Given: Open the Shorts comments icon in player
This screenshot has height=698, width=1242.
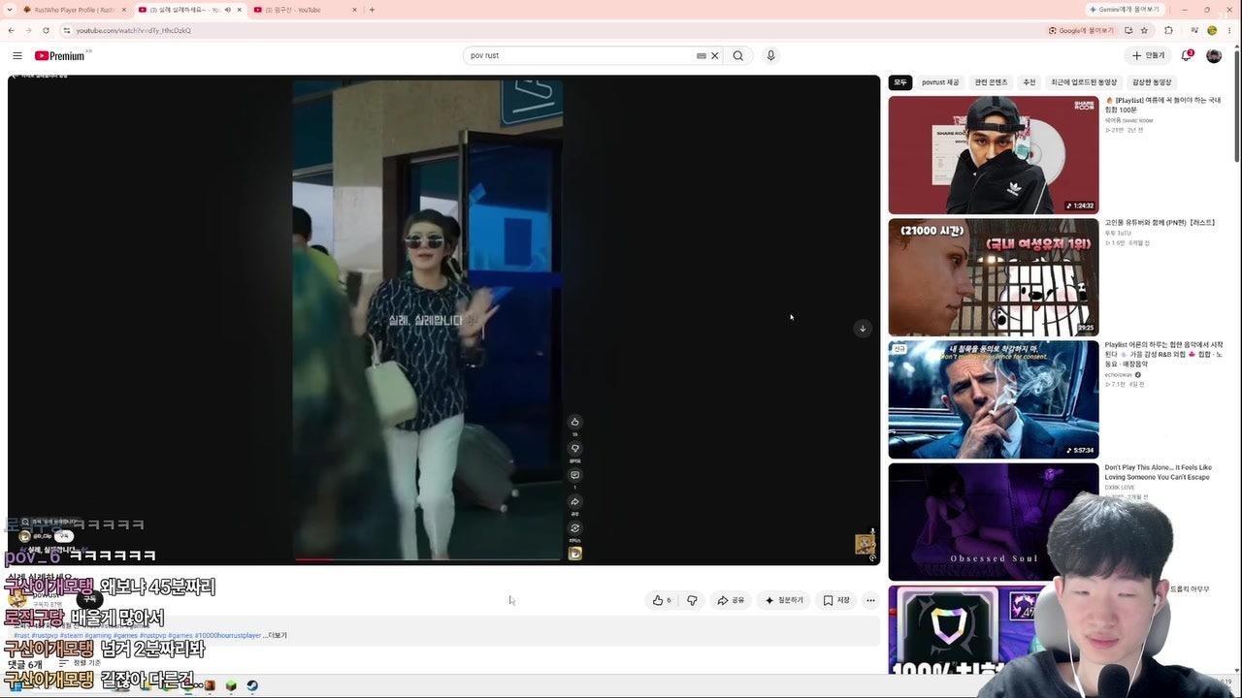Looking at the screenshot, I should 574,475.
